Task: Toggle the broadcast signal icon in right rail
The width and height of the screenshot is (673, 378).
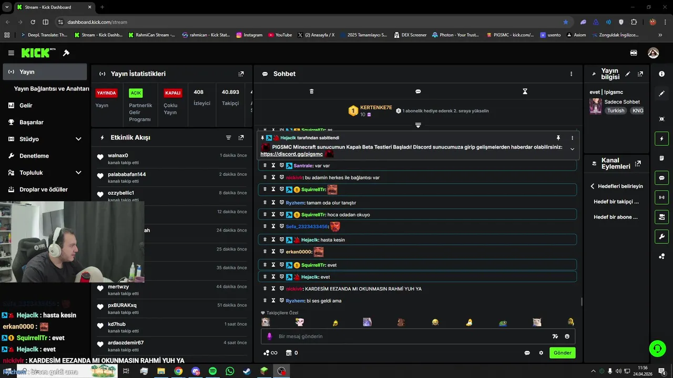Action: (661, 197)
